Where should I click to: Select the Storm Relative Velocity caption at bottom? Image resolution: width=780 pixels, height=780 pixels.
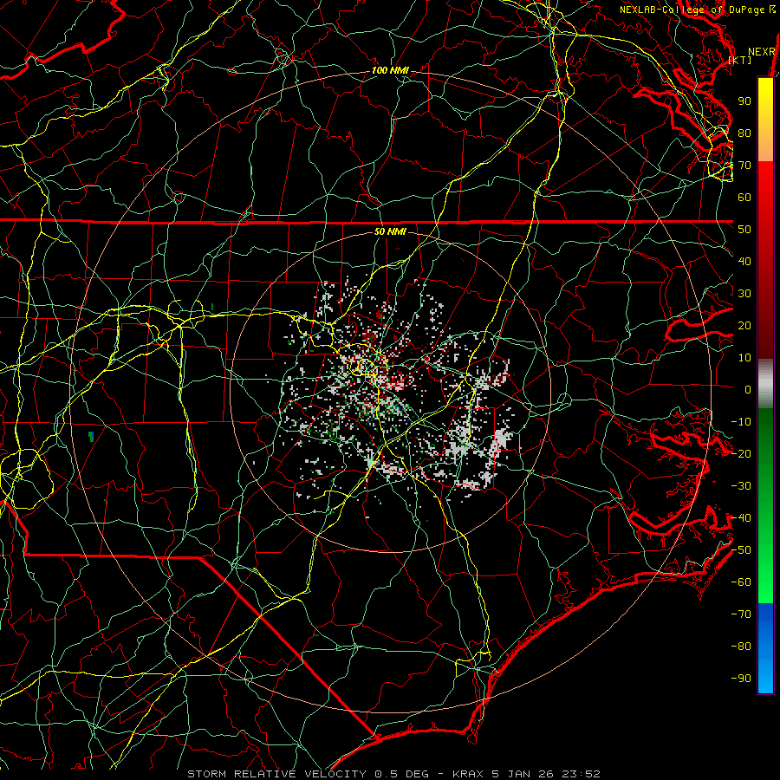coord(393,774)
